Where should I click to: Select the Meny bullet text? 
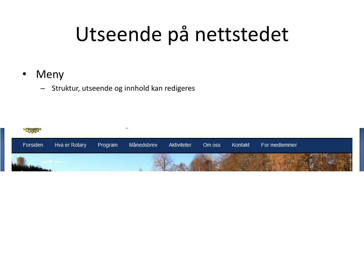(50, 75)
